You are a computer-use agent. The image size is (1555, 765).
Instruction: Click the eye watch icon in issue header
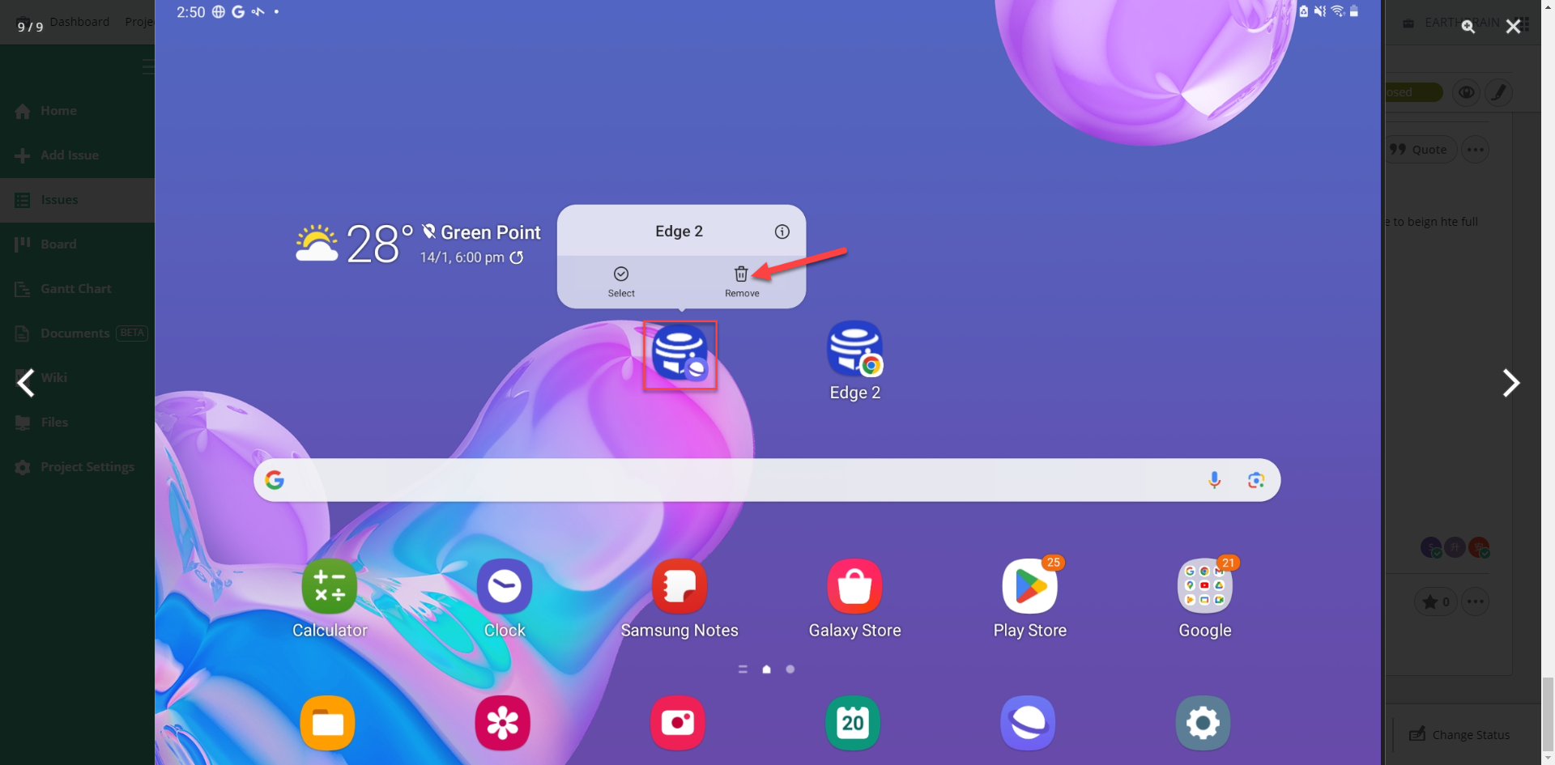click(x=1467, y=92)
